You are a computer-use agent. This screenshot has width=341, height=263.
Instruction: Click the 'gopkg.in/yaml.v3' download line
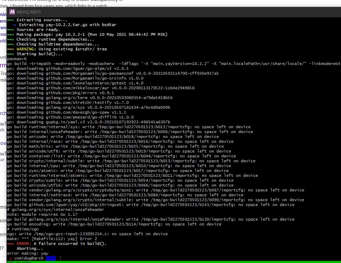tap(88, 122)
